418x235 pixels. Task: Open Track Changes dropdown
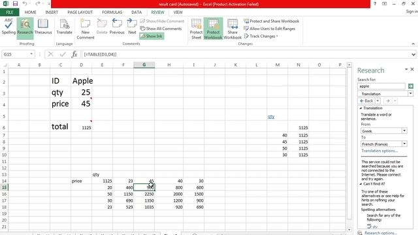coord(261,36)
